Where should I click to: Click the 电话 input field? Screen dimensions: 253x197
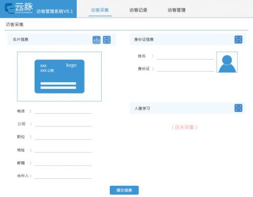(x=63, y=111)
